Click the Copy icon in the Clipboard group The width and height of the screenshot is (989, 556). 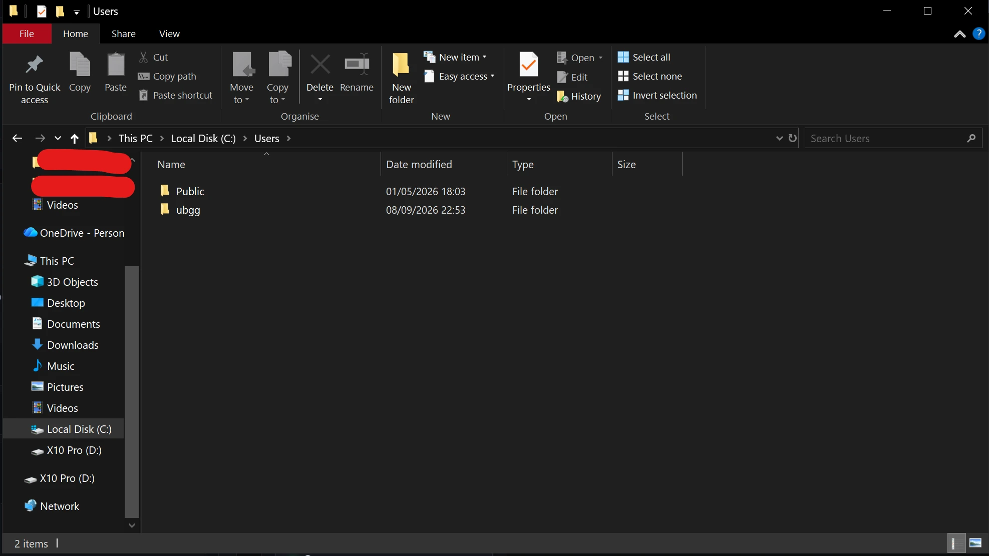coord(80,65)
